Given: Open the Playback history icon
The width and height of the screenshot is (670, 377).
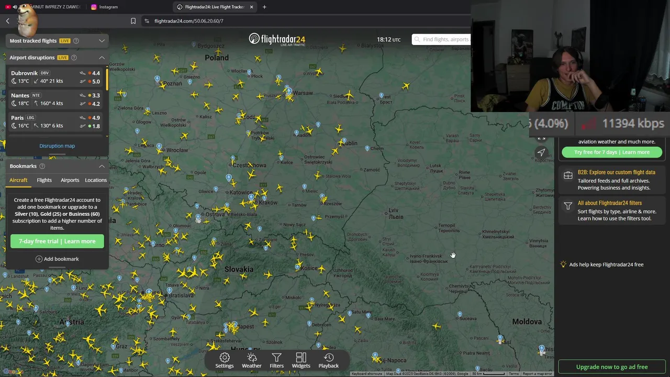Looking at the screenshot, I should click(x=329, y=358).
